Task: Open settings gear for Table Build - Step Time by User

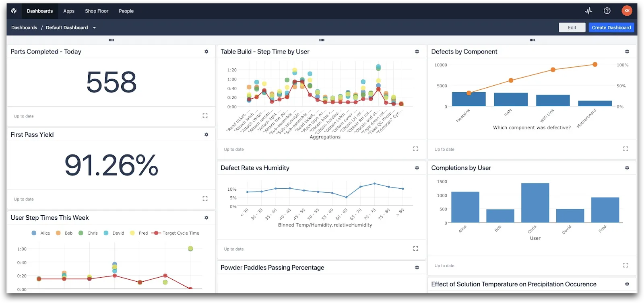Action: pos(417,52)
